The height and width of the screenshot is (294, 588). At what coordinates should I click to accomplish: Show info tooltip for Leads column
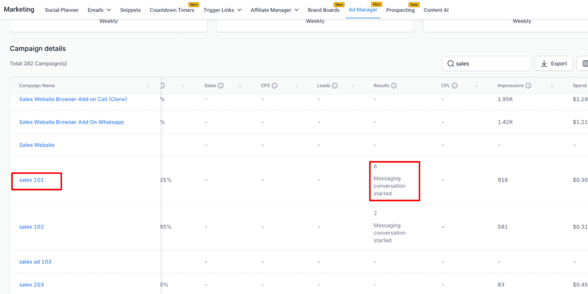(335, 86)
